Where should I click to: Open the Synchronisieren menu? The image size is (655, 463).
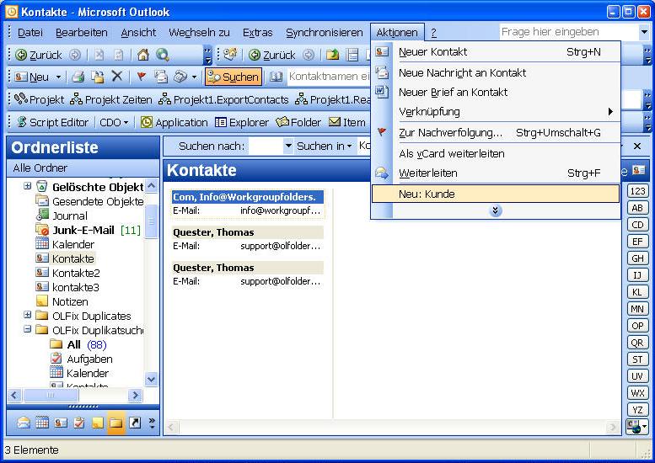[325, 33]
